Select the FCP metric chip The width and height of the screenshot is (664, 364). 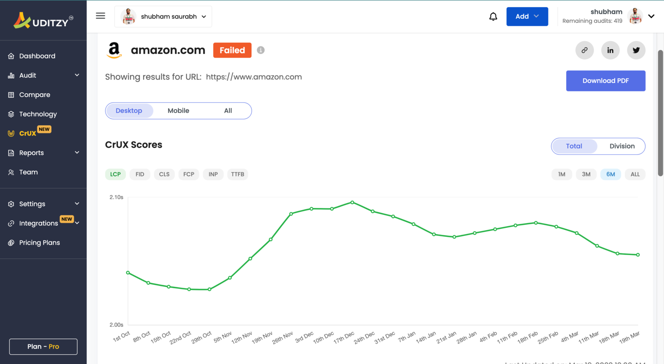[x=189, y=174]
